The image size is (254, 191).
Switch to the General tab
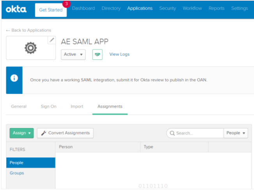19,107
